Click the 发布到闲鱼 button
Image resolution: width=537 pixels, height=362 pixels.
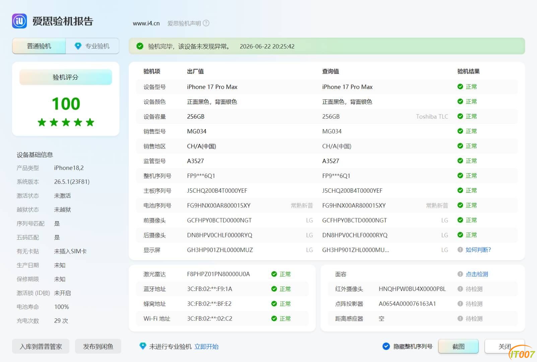(98, 346)
